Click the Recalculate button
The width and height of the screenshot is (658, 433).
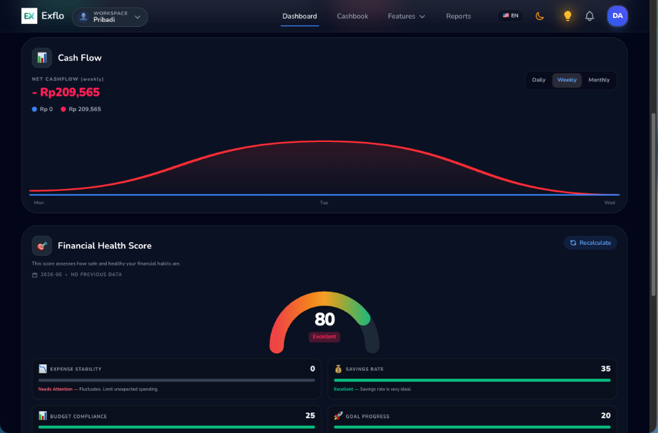(x=591, y=243)
